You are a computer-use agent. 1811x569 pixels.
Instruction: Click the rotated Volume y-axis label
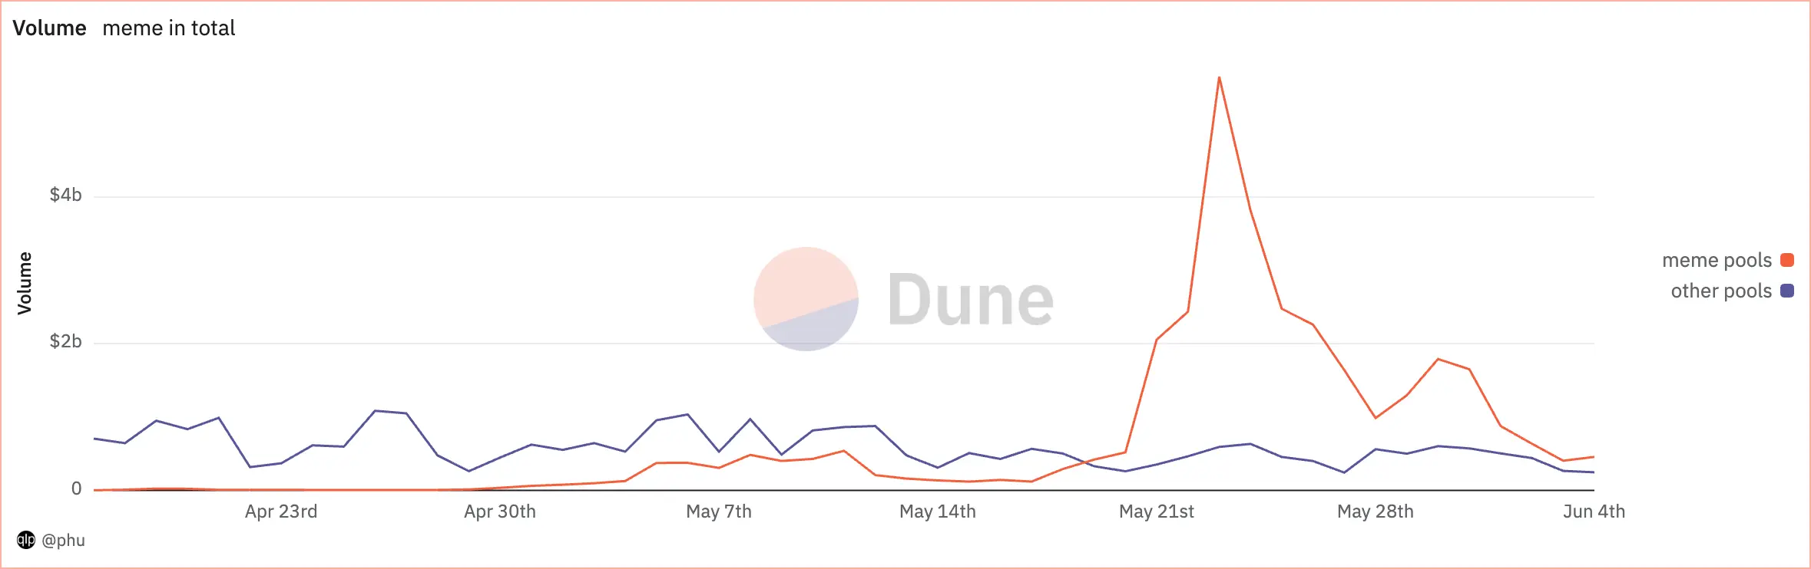[x=25, y=283]
